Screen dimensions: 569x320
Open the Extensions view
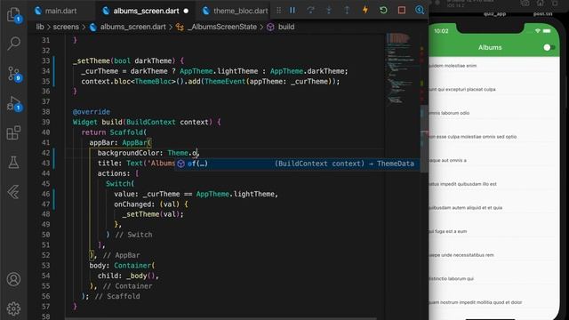[14, 132]
